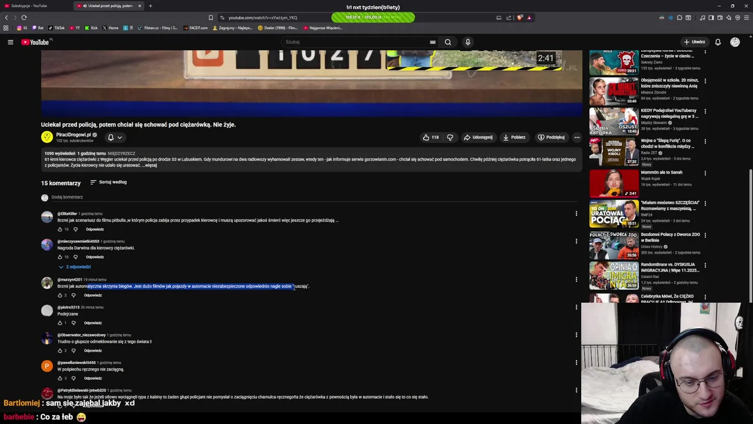The image size is (753, 424).
Task: Open the PiraciDrogowi.pl channel avatar
Action: (x=46, y=137)
